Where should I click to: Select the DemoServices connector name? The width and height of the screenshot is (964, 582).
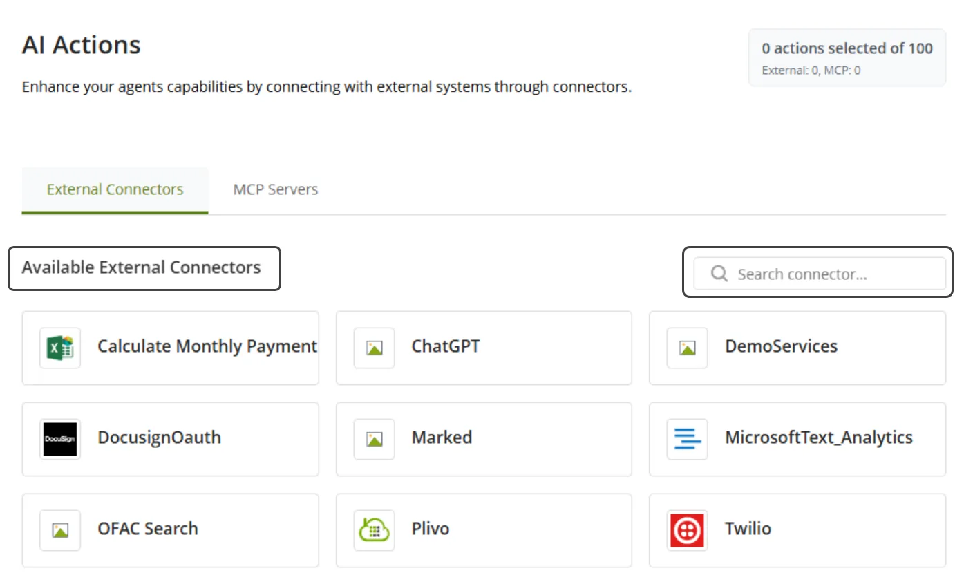tap(782, 346)
